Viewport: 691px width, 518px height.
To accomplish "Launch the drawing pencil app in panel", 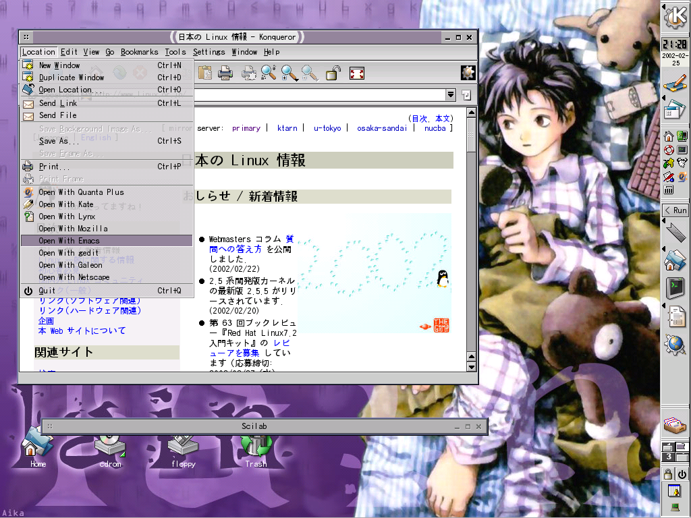I will pyautogui.click(x=675, y=82).
